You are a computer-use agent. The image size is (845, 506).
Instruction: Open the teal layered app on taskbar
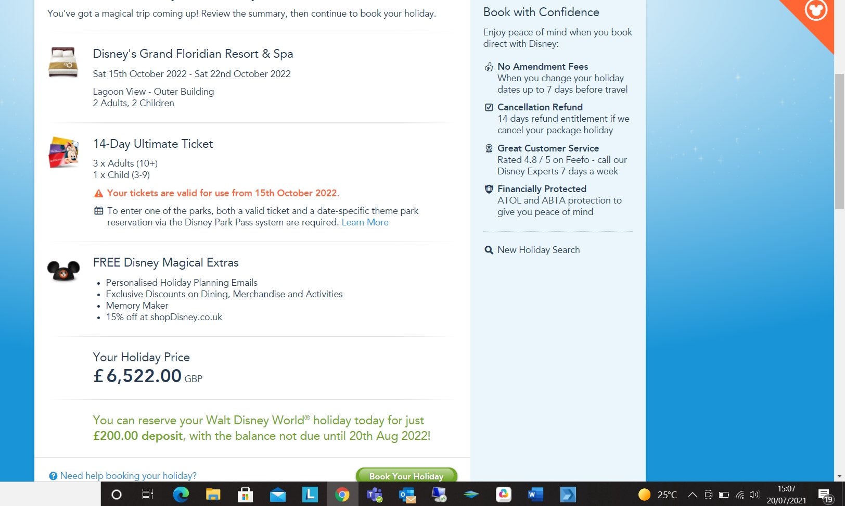pos(471,495)
